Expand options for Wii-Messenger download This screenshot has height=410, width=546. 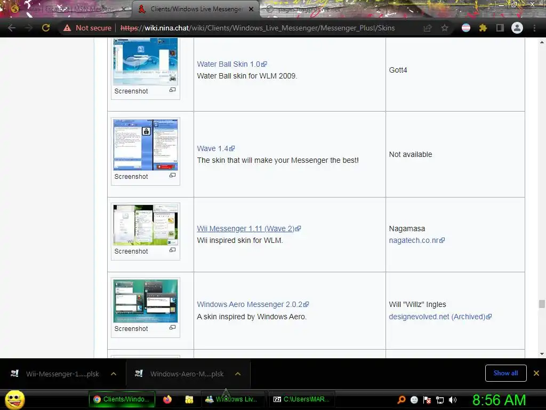pos(114,374)
